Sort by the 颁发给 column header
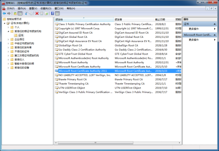The height and width of the screenshot is (151, 219). 84,20
